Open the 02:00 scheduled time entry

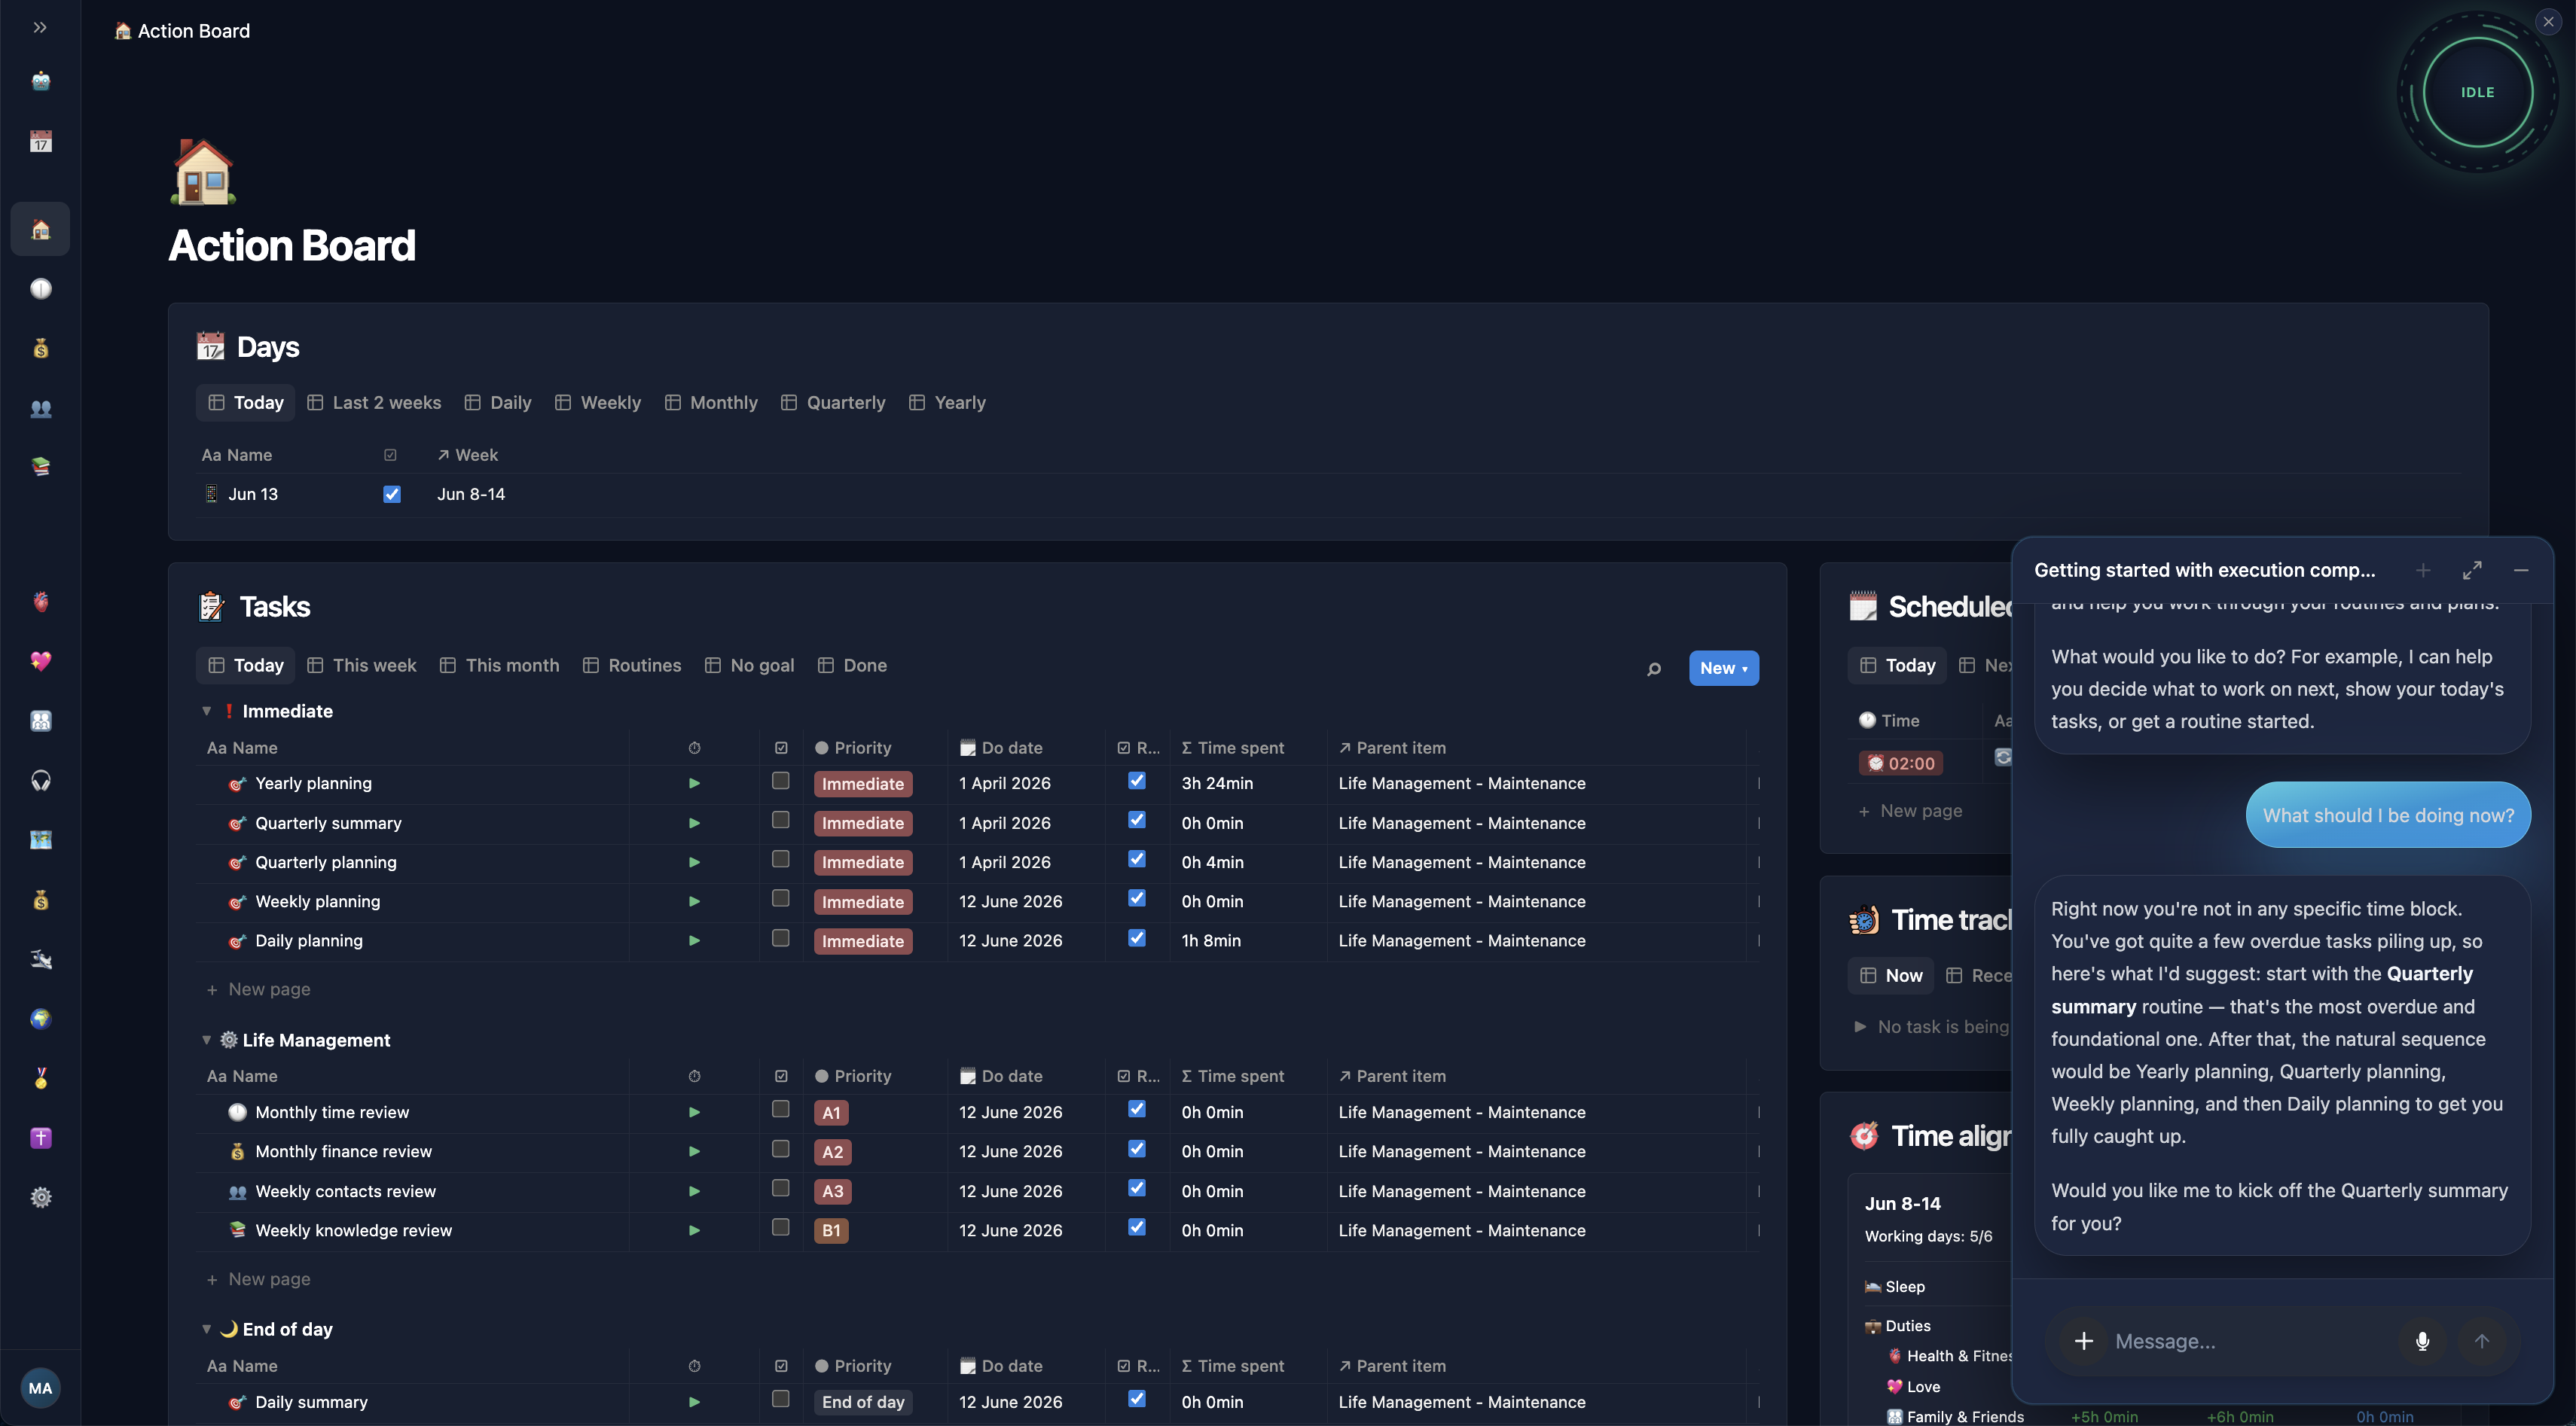point(1900,763)
